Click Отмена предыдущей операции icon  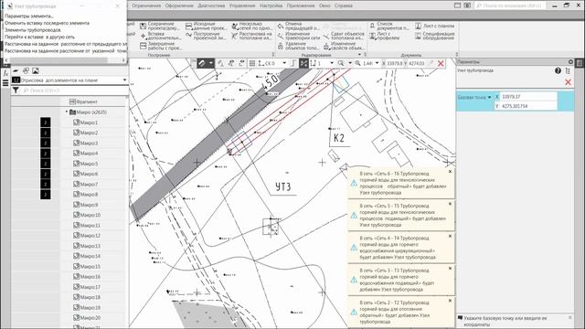281,26
